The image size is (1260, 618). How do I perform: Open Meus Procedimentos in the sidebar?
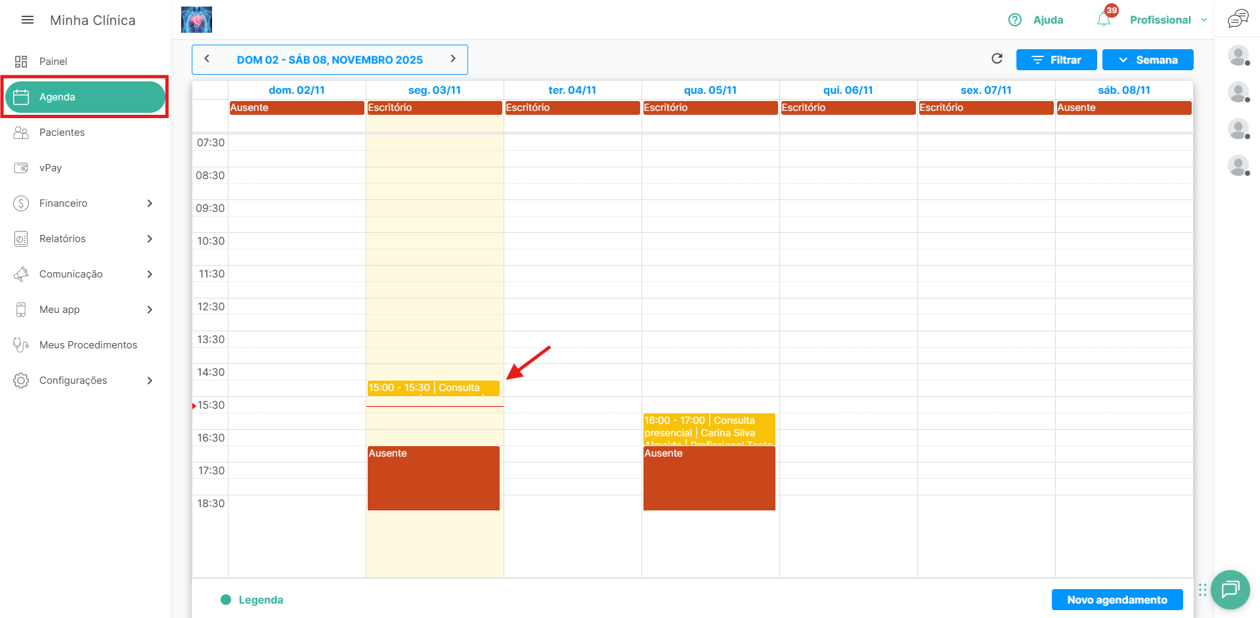88,345
